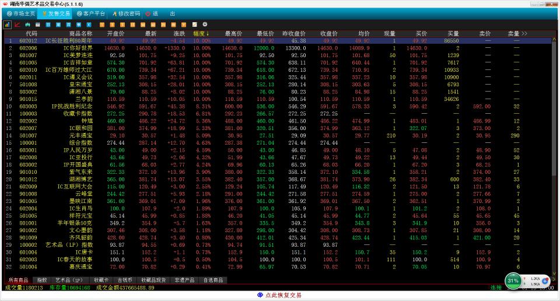This screenshot has height=301, width=560.
Task: Switch to the 收藏卡 tab
Action: (x=101, y=280)
